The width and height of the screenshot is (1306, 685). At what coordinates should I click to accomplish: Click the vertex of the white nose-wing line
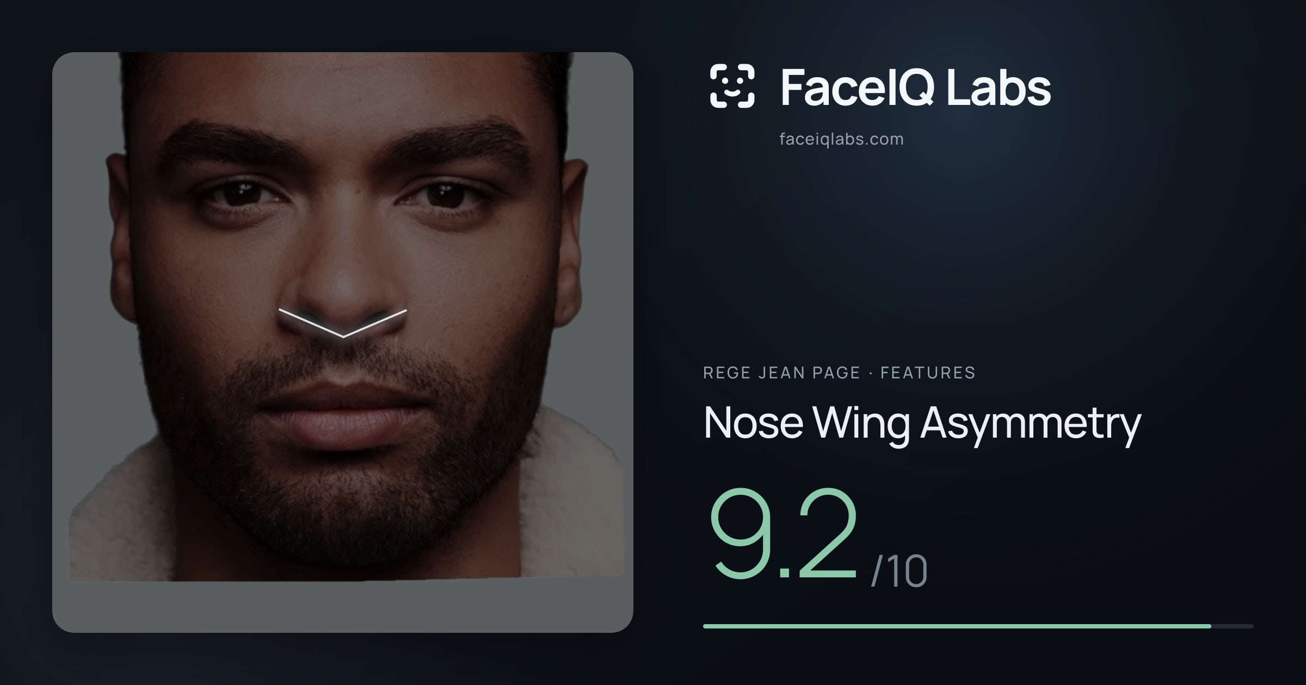[x=343, y=337]
